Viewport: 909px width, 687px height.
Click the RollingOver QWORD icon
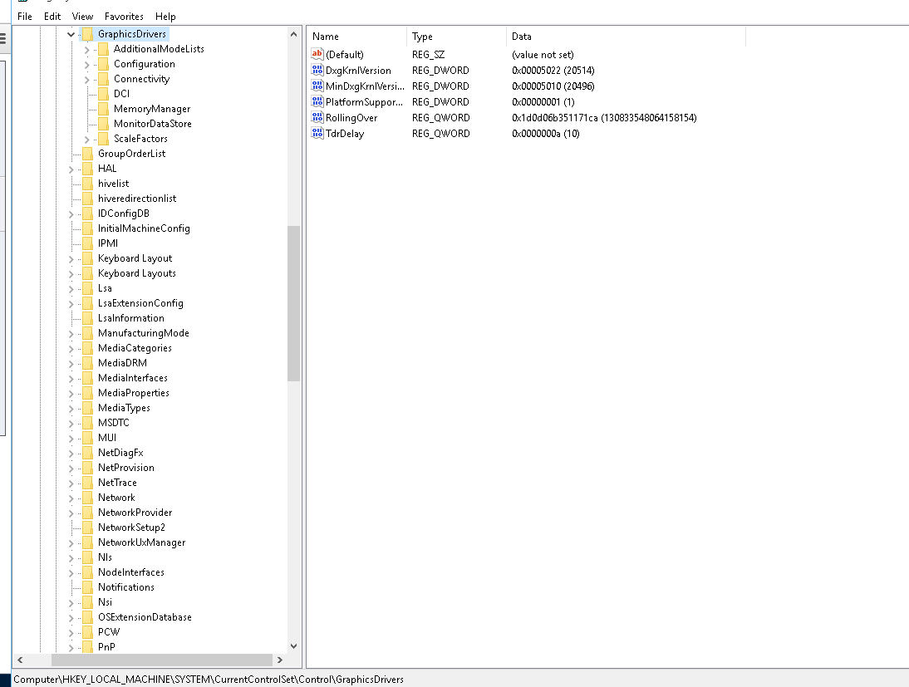[317, 118]
